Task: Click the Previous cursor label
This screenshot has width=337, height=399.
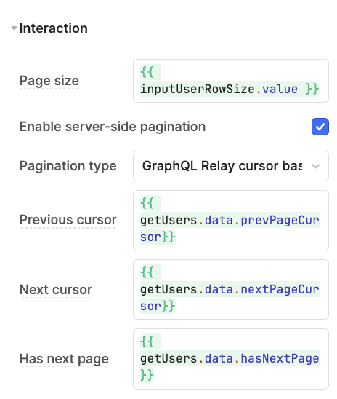Action: pos(68,220)
